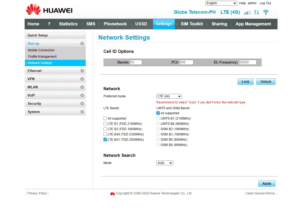
Task: Toggle GSM B5 (850MHz) checkbox
Action: click(158, 139)
